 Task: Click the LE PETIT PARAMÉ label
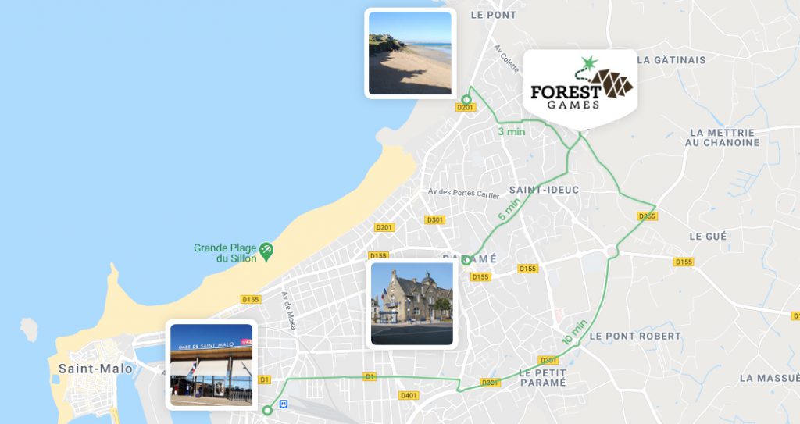coord(542,378)
